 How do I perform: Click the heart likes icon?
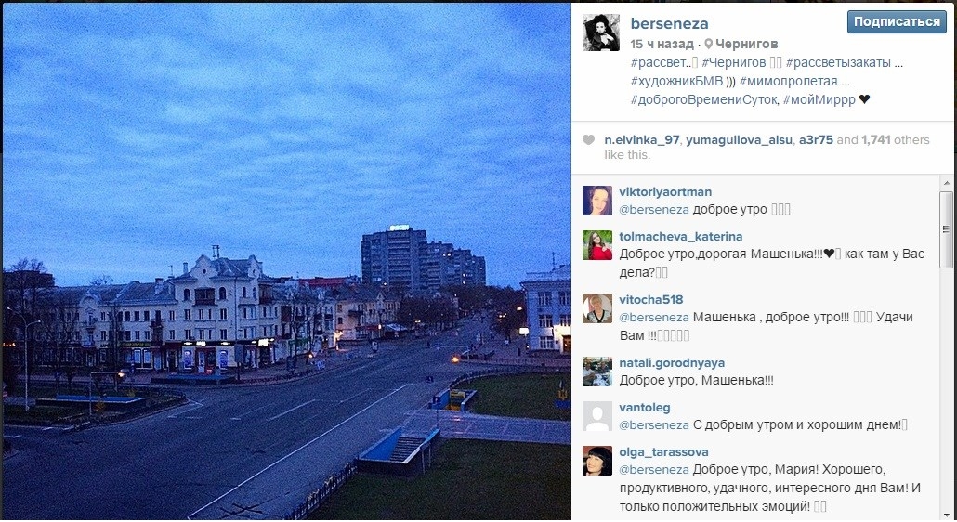588,139
